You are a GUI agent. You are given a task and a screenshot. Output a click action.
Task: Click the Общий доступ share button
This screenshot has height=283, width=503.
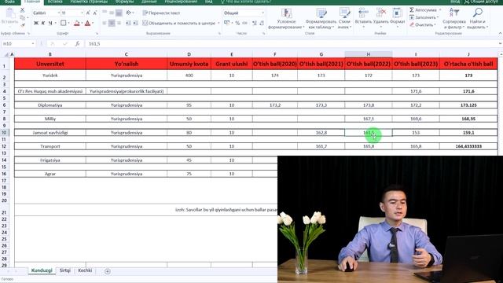481,2
